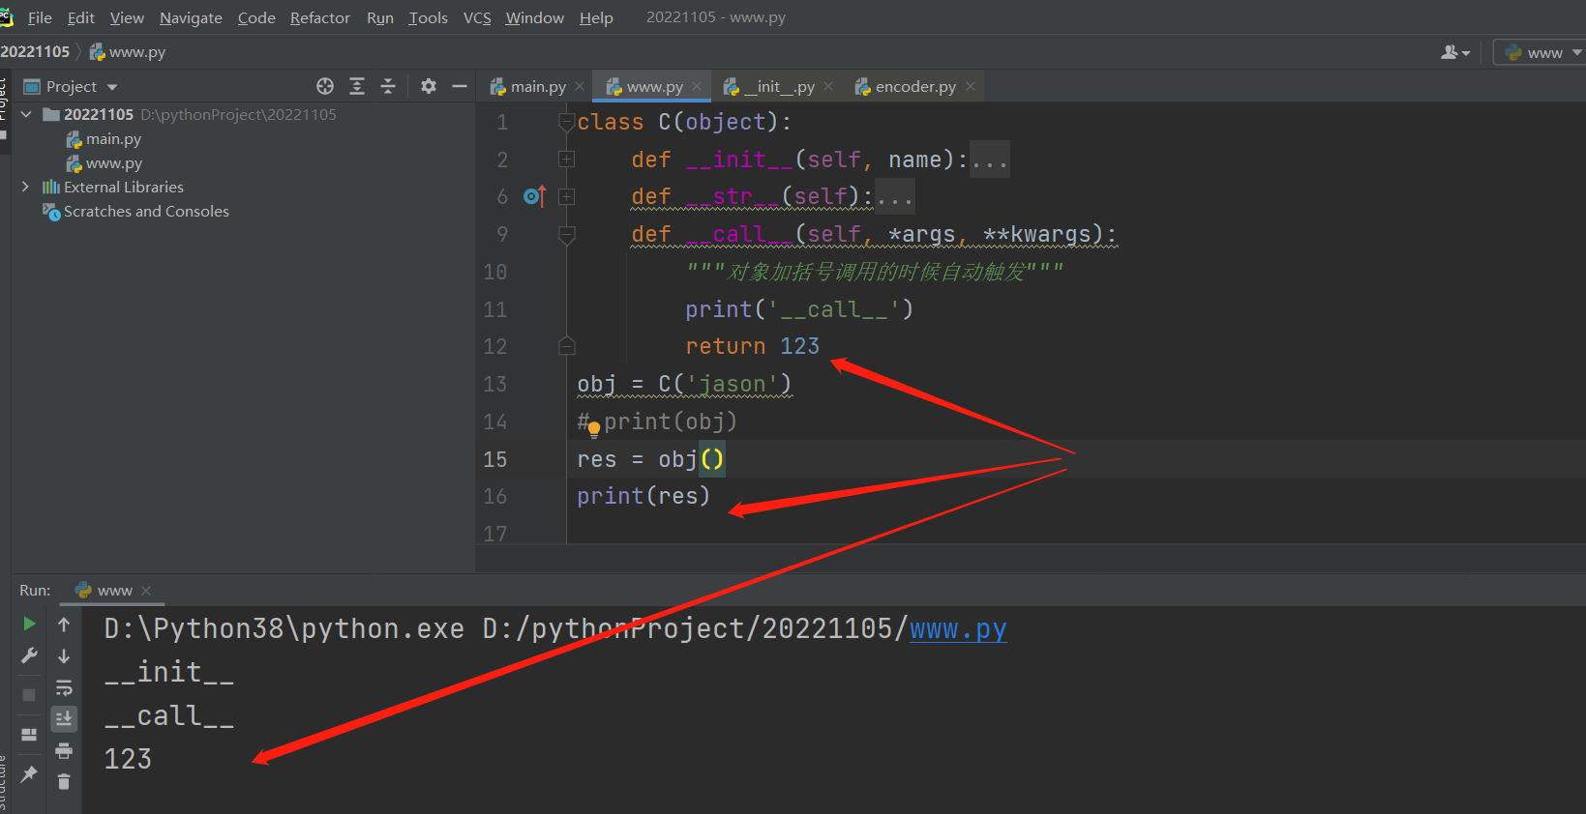Viewport: 1586px width, 814px height.
Task: Open the Navigate menu
Action: [x=191, y=17]
